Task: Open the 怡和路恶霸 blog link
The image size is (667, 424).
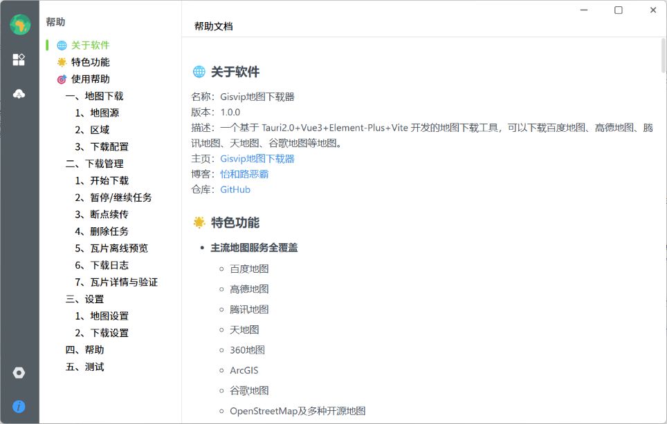Action: point(244,174)
